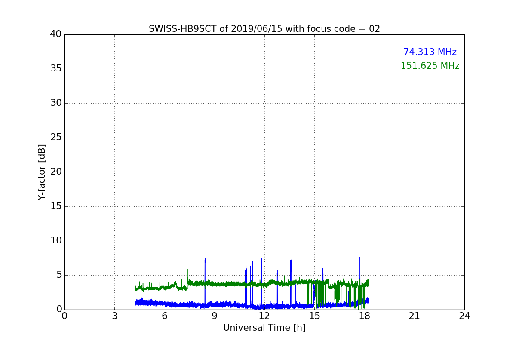Select the 3 tick on time axis
Screen dimensions: 516x344
(114, 316)
